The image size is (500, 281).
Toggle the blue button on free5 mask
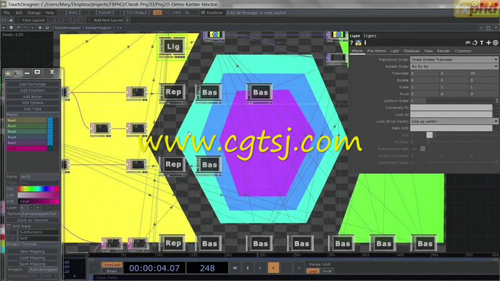point(50,143)
